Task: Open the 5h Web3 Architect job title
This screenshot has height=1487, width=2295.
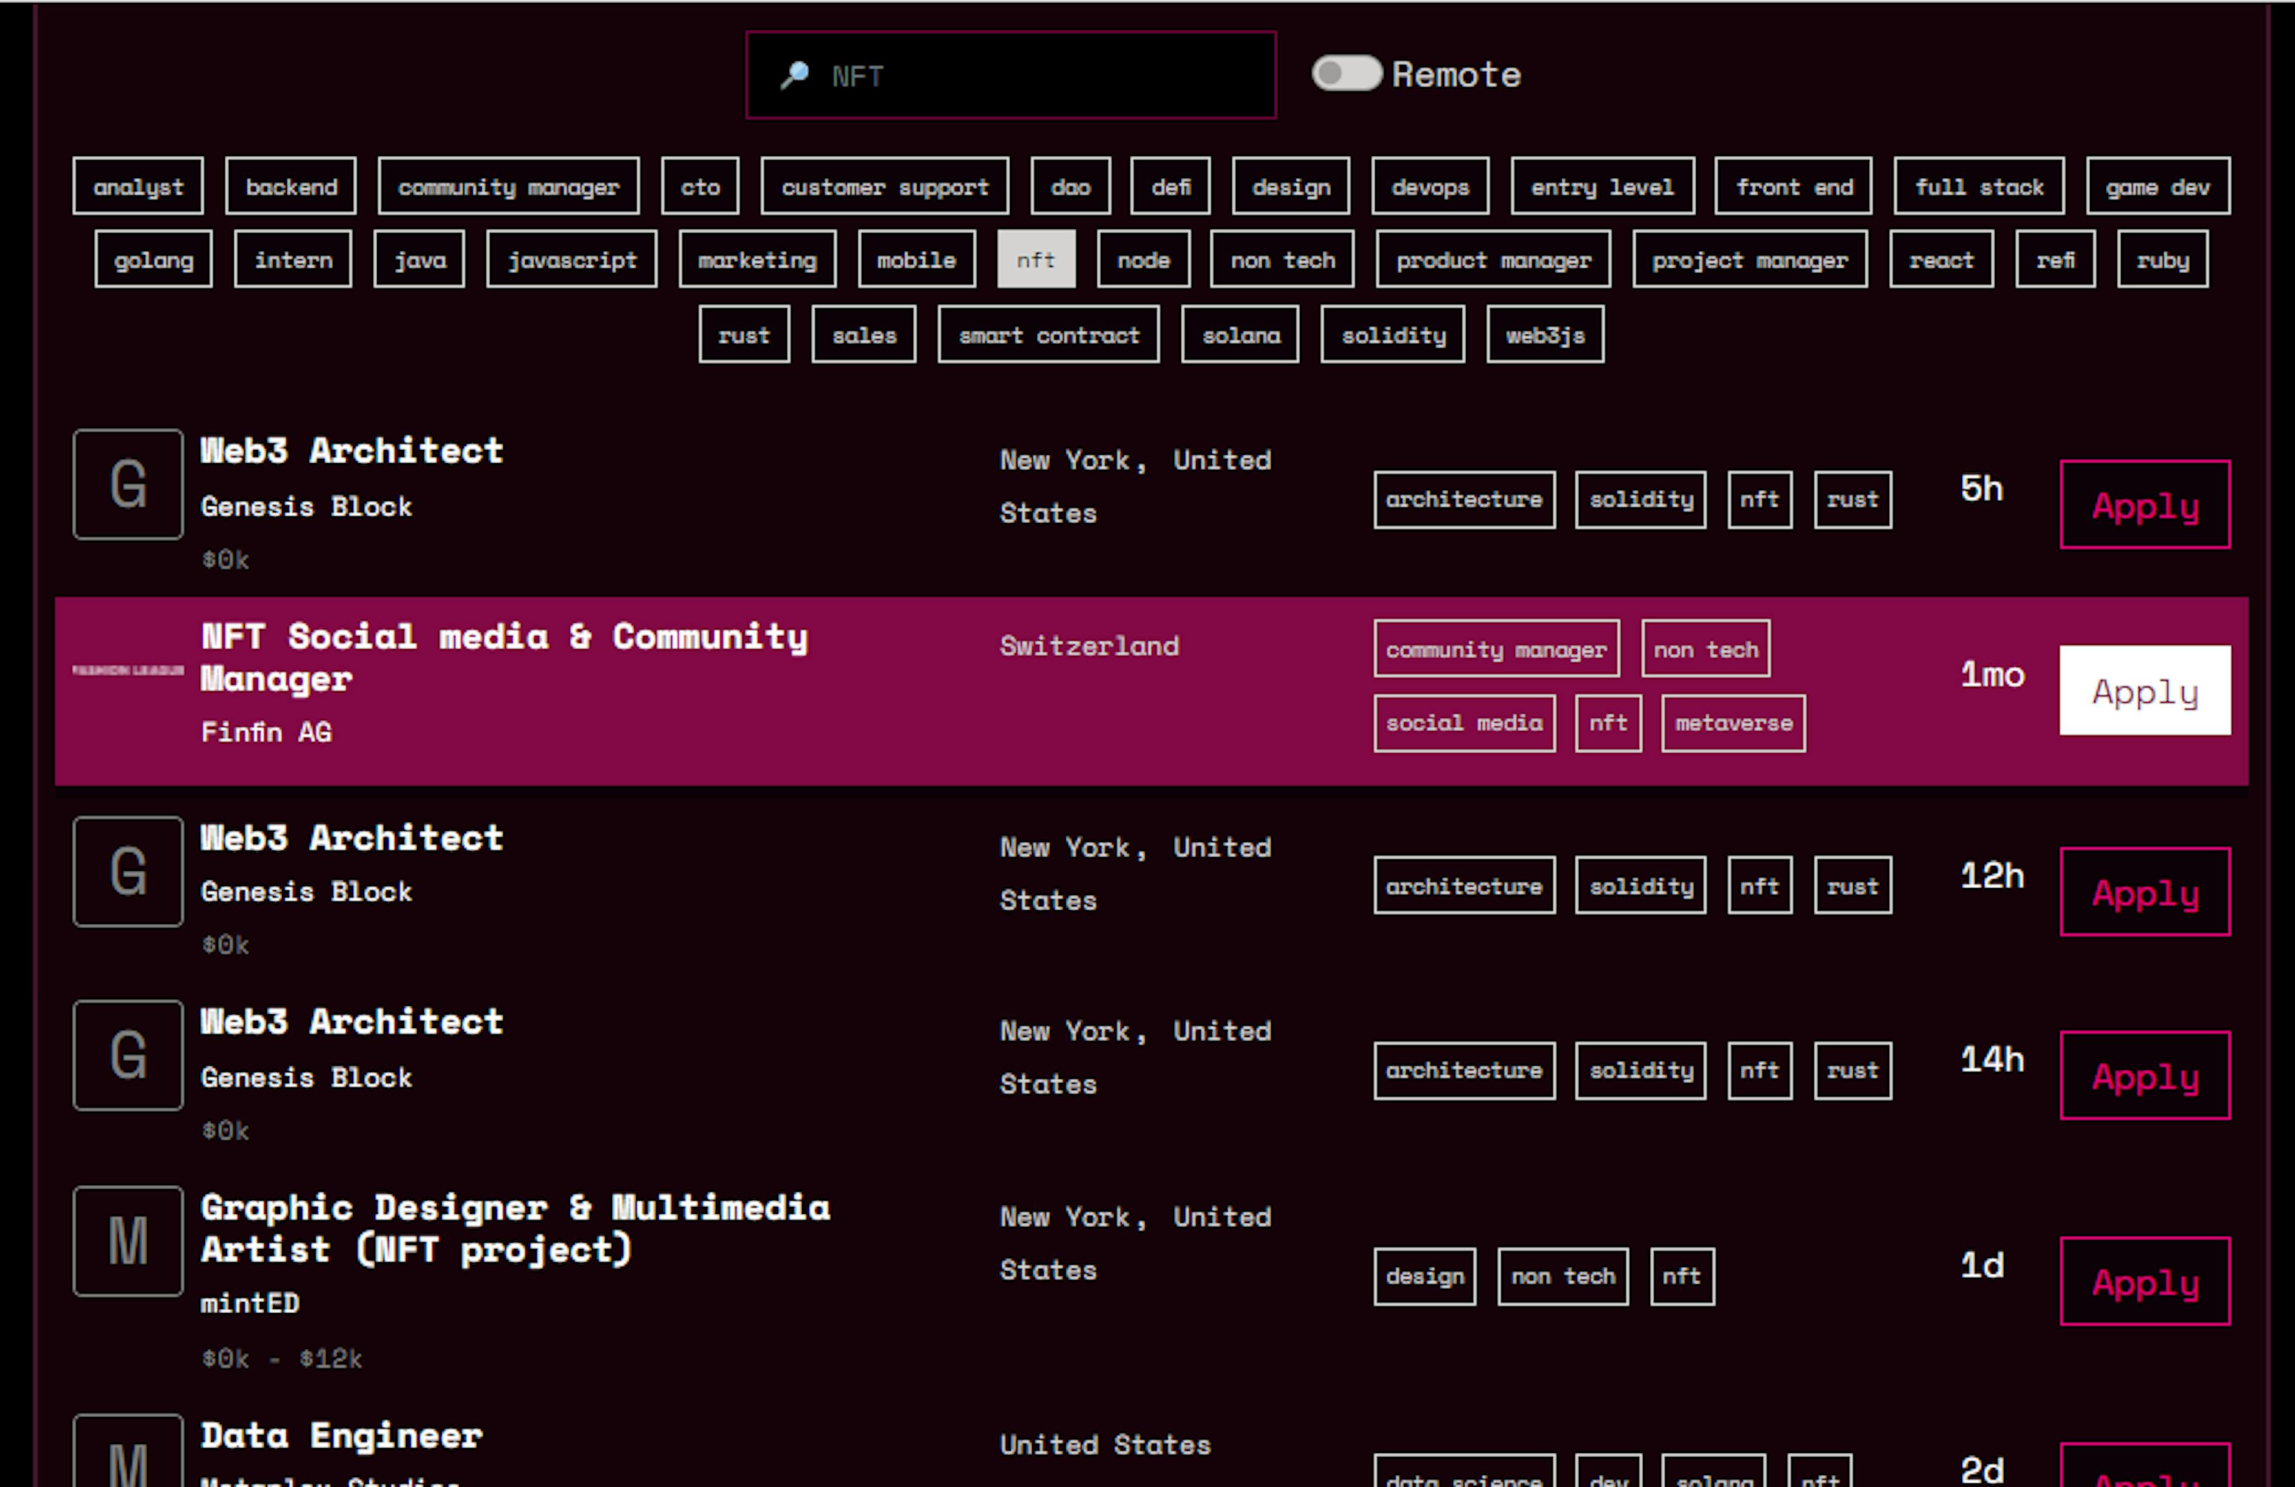Action: pos(352,450)
